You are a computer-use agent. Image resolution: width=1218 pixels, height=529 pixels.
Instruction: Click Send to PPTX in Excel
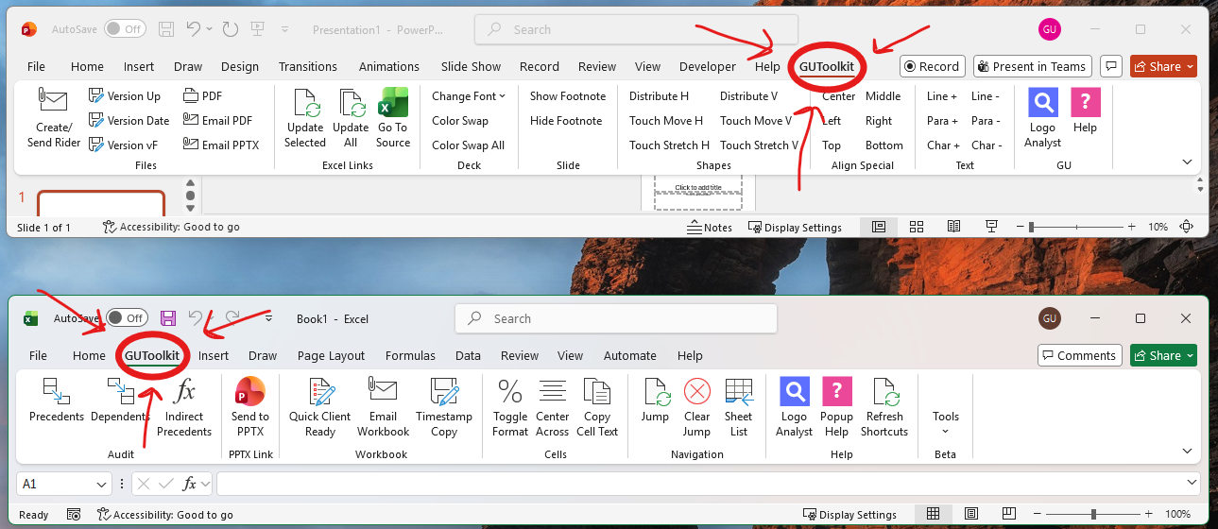click(x=250, y=407)
